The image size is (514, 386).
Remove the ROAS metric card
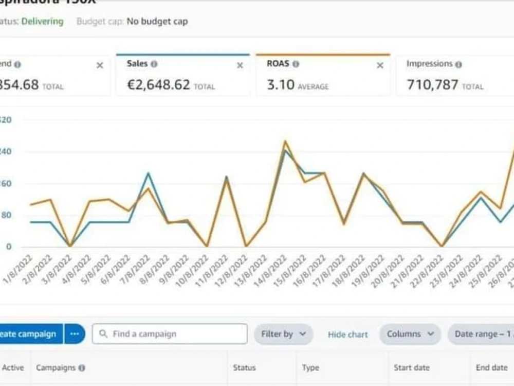coord(380,66)
